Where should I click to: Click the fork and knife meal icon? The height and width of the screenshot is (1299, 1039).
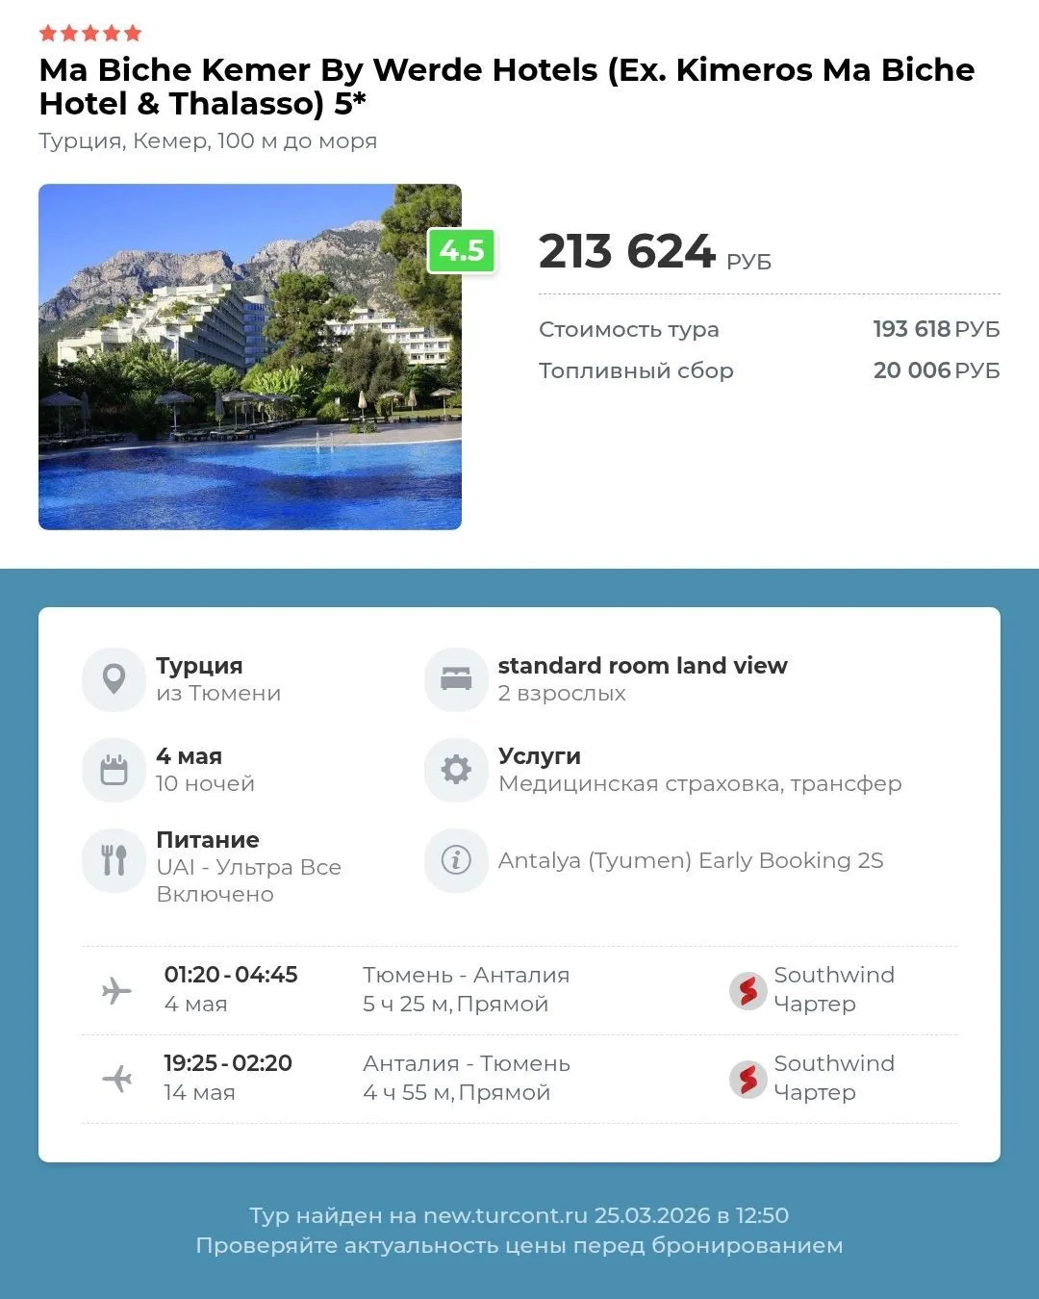click(114, 860)
